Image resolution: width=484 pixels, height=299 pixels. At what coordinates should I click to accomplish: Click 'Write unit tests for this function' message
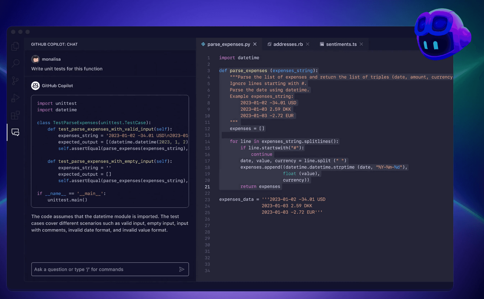(67, 69)
